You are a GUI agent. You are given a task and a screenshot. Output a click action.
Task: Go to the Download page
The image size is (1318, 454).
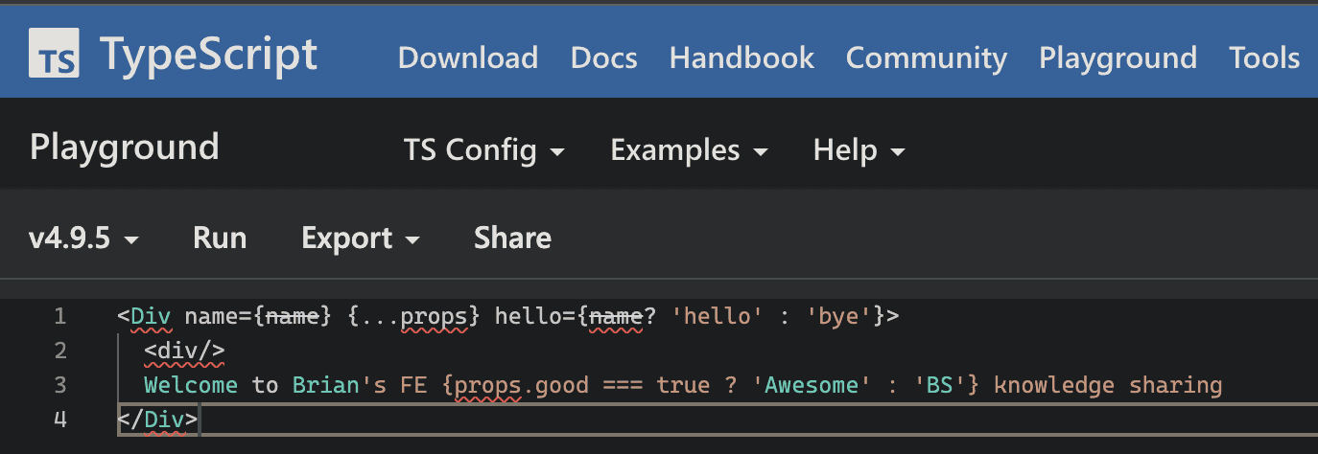(467, 57)
